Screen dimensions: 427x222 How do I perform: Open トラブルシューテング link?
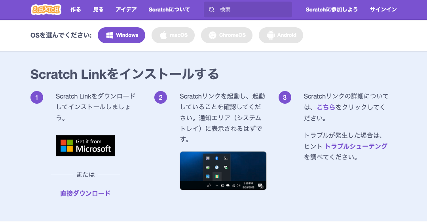point(356,146)
